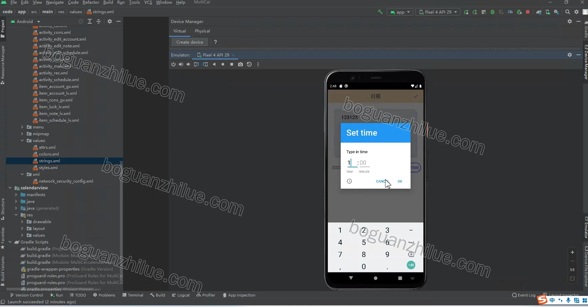Click the emulator volume up icon

[181, 64]
